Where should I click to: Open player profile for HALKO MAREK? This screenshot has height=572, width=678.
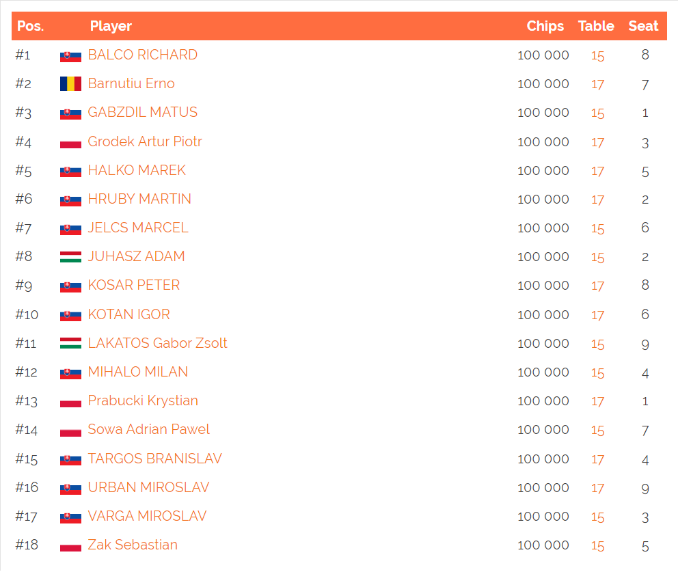[137, 170]
